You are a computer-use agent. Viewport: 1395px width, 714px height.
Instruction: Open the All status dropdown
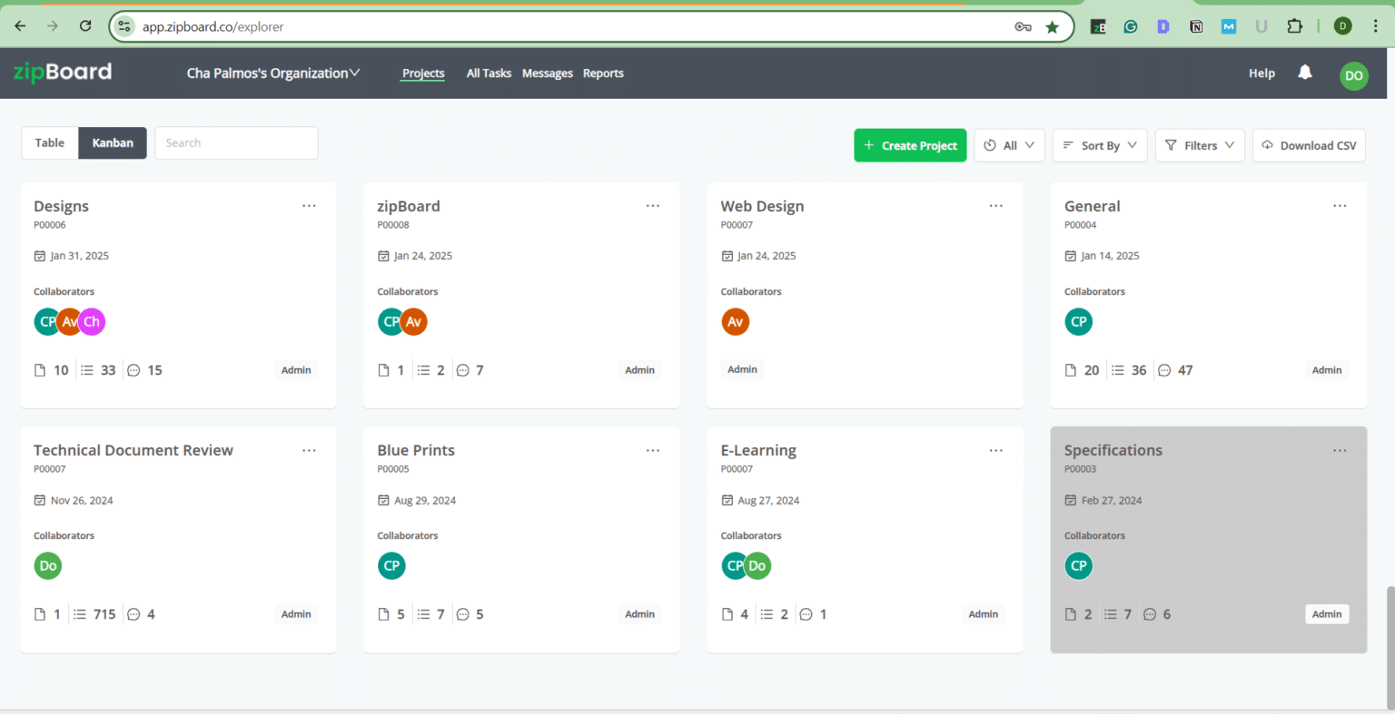(x=1009, y=145)
